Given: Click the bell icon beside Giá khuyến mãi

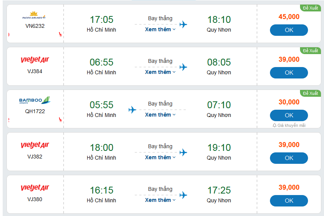Looking at the screenshot, I should (x=275, y=125).
